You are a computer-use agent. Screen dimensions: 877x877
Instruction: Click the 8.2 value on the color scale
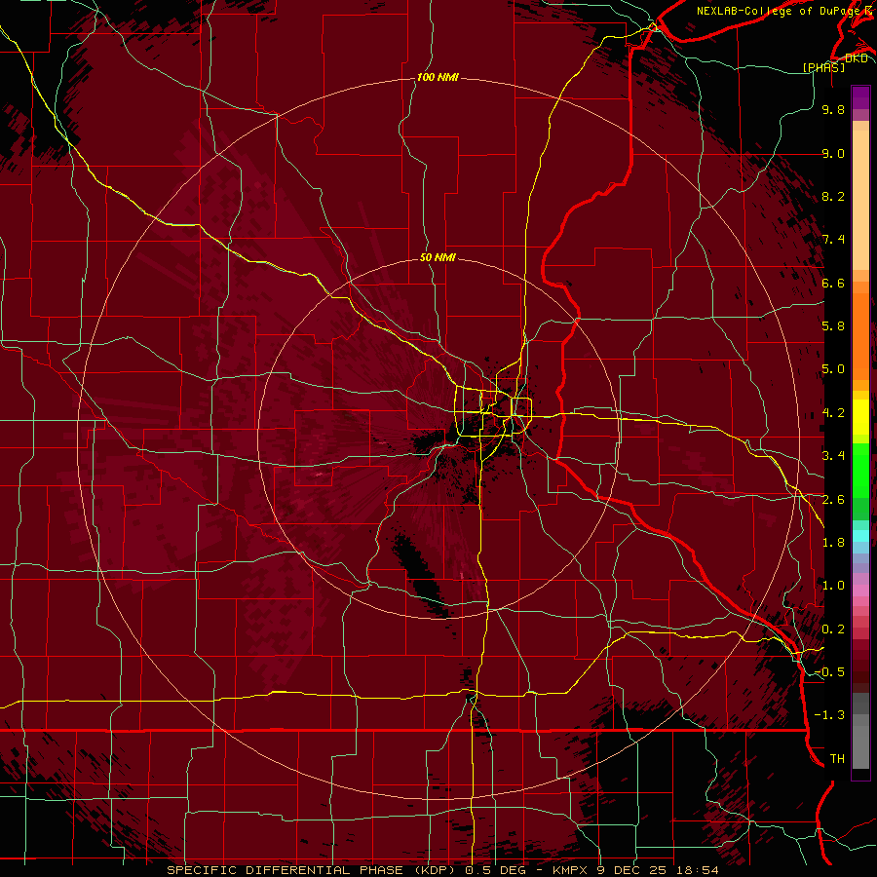[x=833, y=196]
